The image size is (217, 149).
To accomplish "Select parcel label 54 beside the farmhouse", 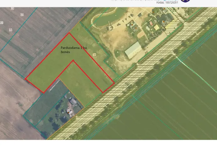I will 68,110.
